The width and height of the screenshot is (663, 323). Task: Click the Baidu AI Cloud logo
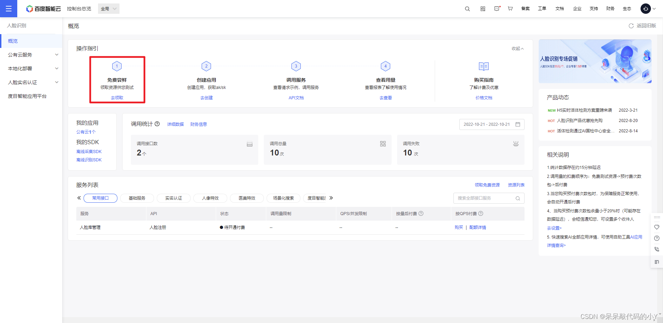[44, 9]
